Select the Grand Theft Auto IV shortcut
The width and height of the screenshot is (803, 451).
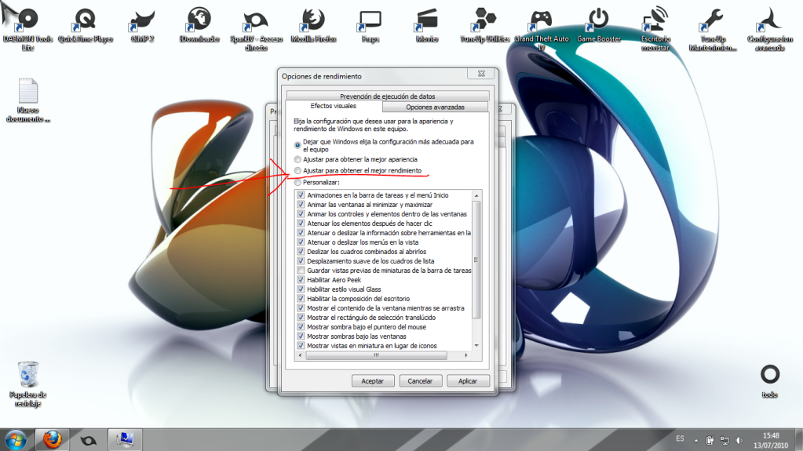point(541,20)
